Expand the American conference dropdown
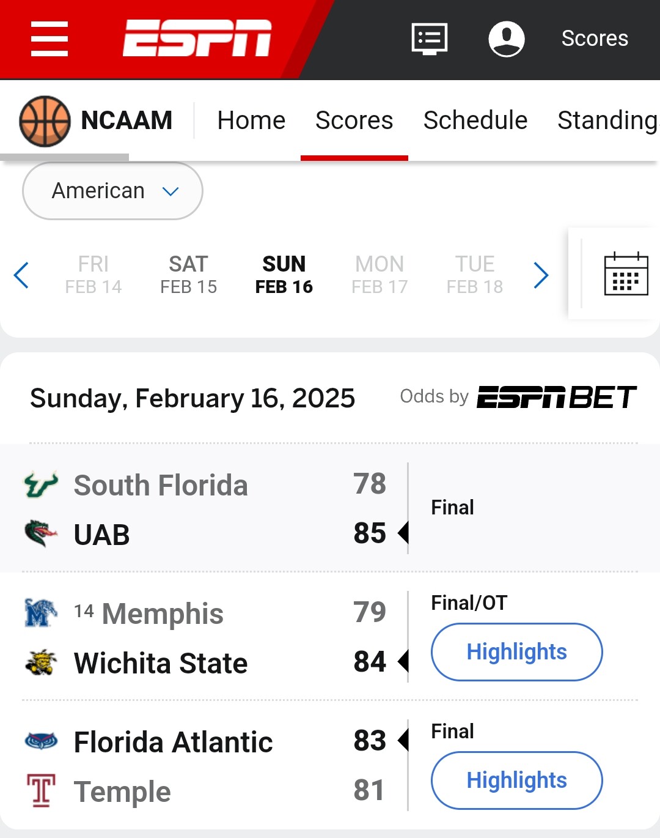Screen dimensions: 660x838 [x=113, y=191]
